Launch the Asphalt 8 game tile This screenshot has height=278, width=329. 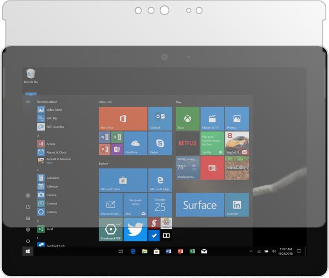(237, 144)
